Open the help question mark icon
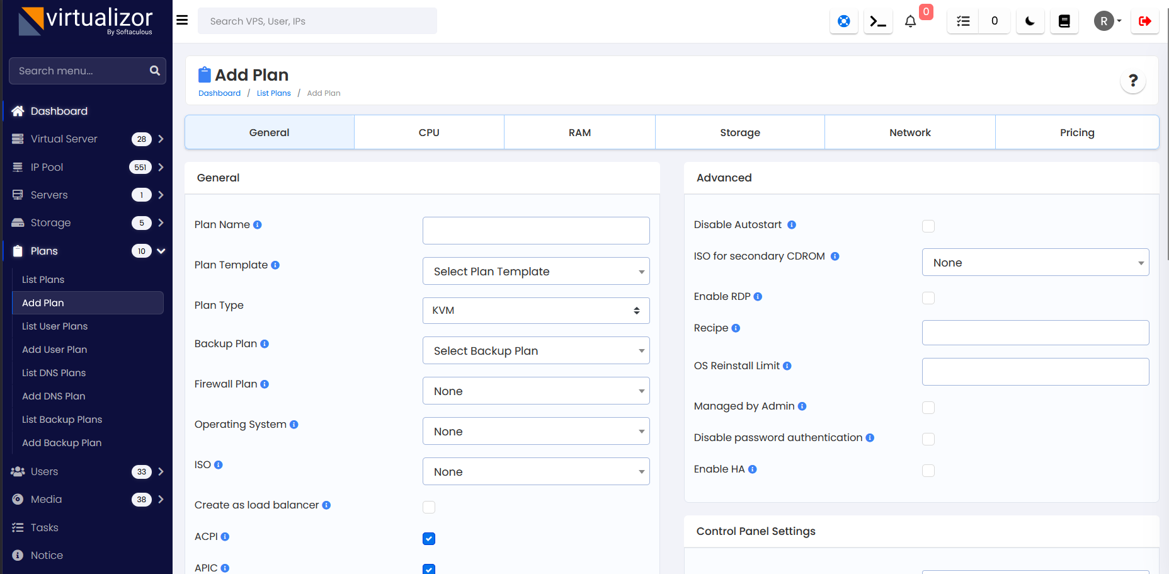 (1132, 81)
